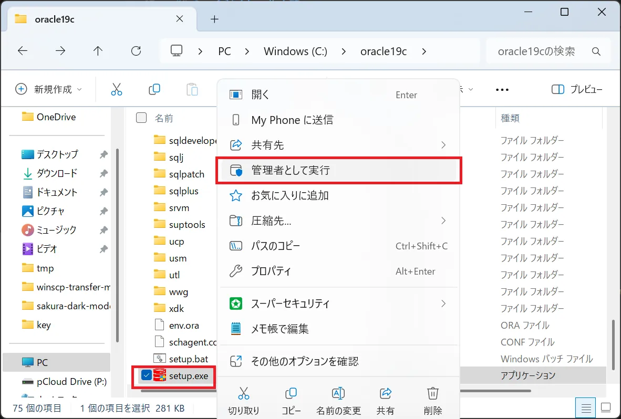This screenshot has height=419, width=621.
Task: Open OneDrive in the navigation pane
Action: (48, 117)
